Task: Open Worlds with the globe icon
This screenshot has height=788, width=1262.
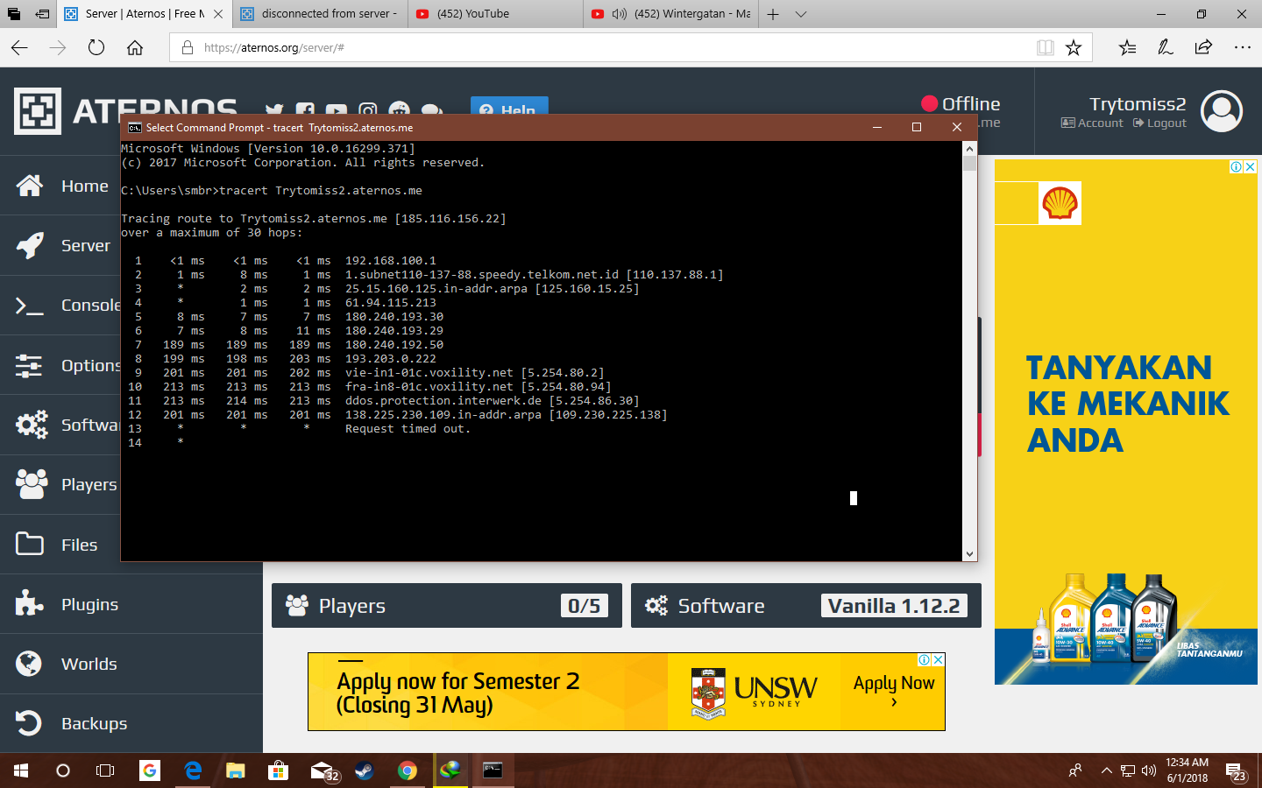Action: point(131,664)
